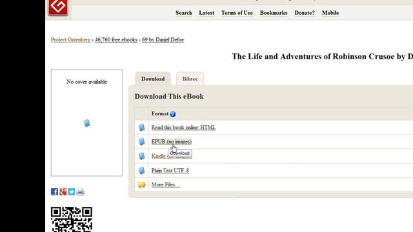Open the Format help question-mark icon
Image resolution: width=413 pixels, height=232 pixels.
point(173,114)
